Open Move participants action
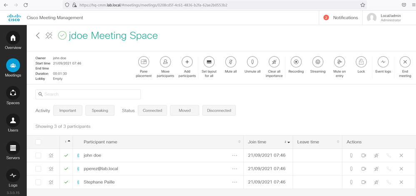This screenshot has width=416, height=196. (x=165, y=62)
